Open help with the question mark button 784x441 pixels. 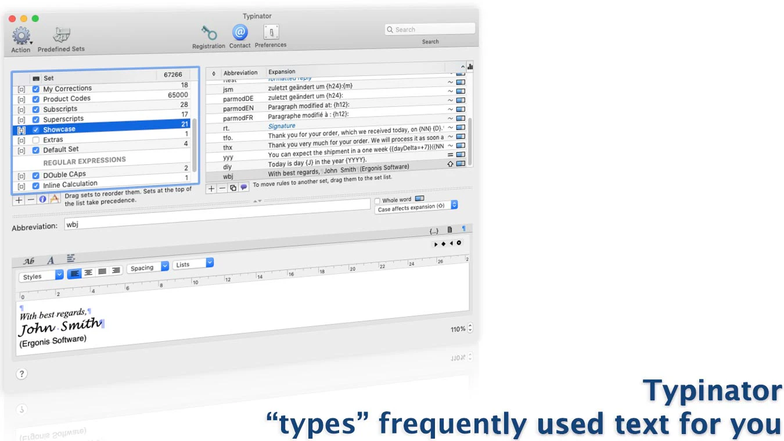[21, 374]
